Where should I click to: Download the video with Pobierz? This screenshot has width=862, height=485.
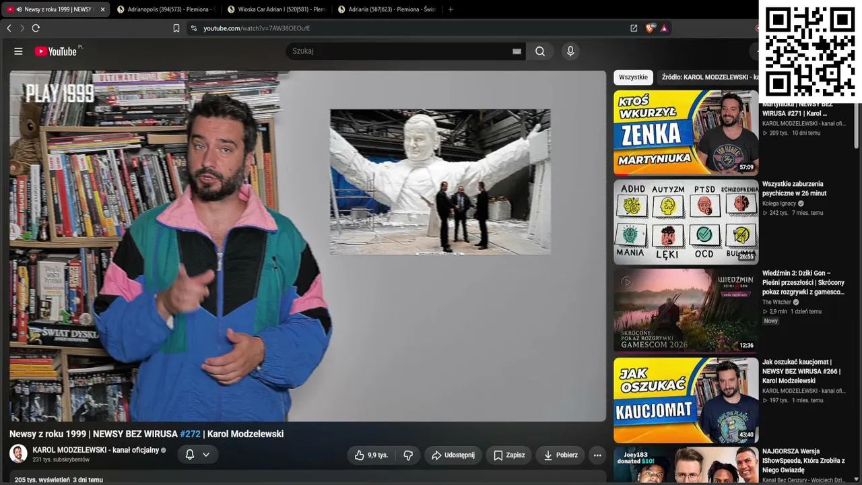coord(560,455)
